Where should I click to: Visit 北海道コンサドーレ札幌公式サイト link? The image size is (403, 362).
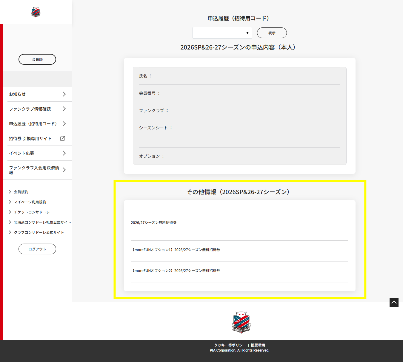(42, 222)
